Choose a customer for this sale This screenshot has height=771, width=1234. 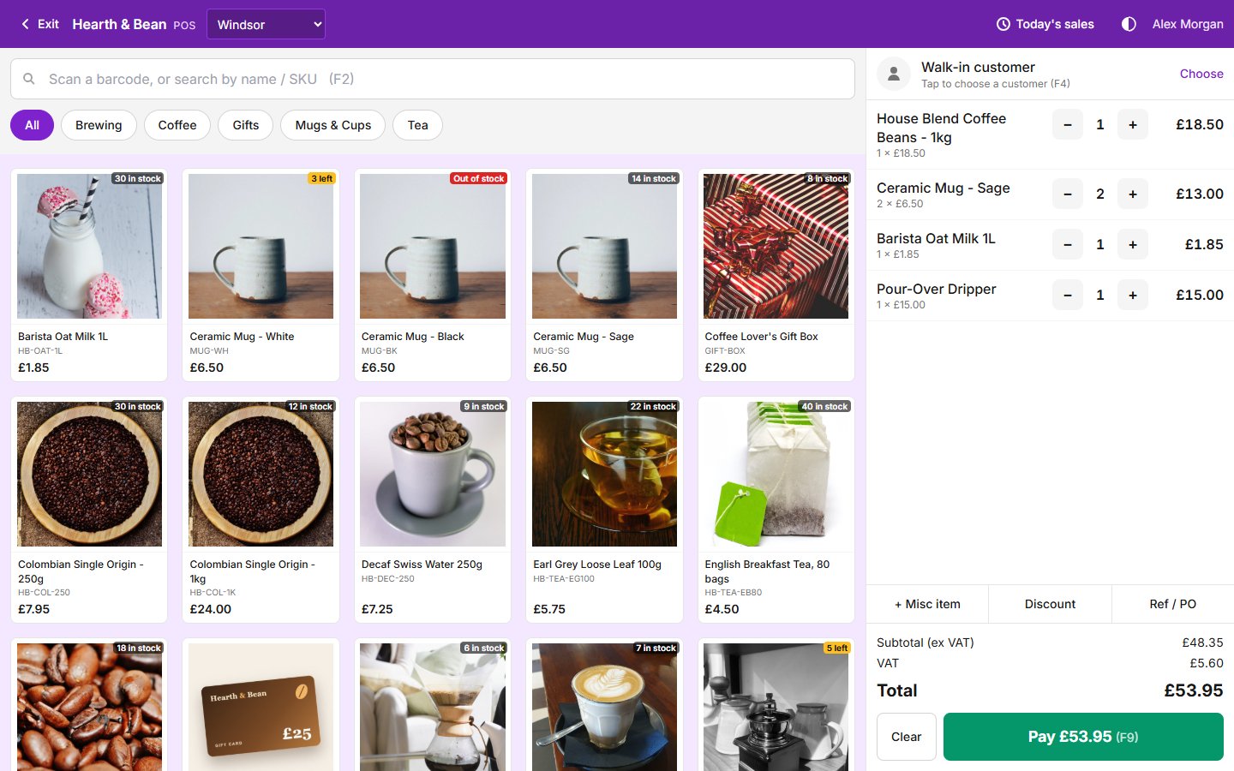tap(1201, 74)
